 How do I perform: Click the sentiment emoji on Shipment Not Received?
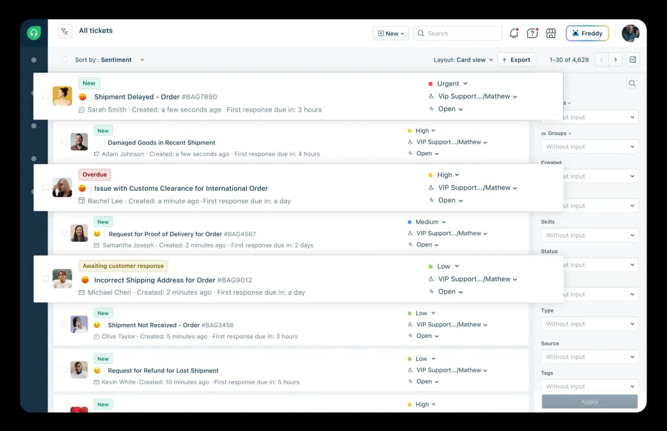(97, 325)
